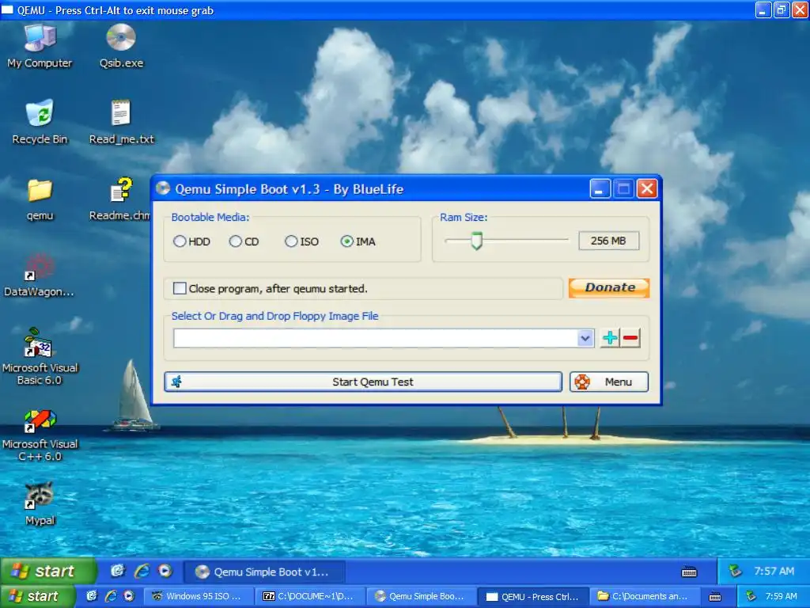This screenshot has width=810, height=608.
Task: Click the 7:59 AM clock
Action: point(781,596)
